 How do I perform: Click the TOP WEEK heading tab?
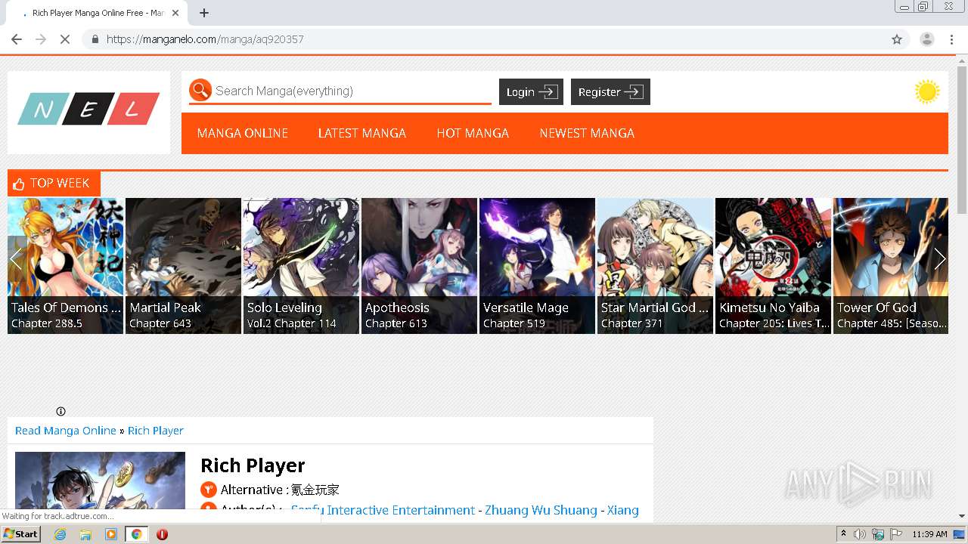(54, 183)
